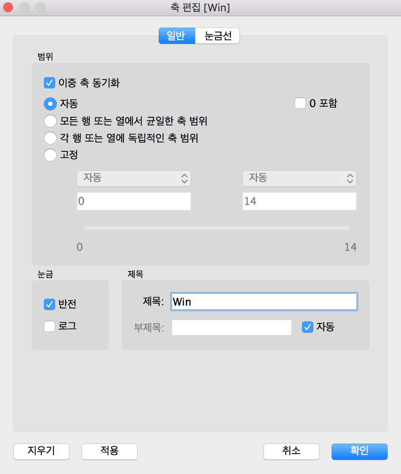Uncheck the 반전 checkbox
Viewport: 401px width, 474px height.
pyautogui.click(x=50, y=304)
